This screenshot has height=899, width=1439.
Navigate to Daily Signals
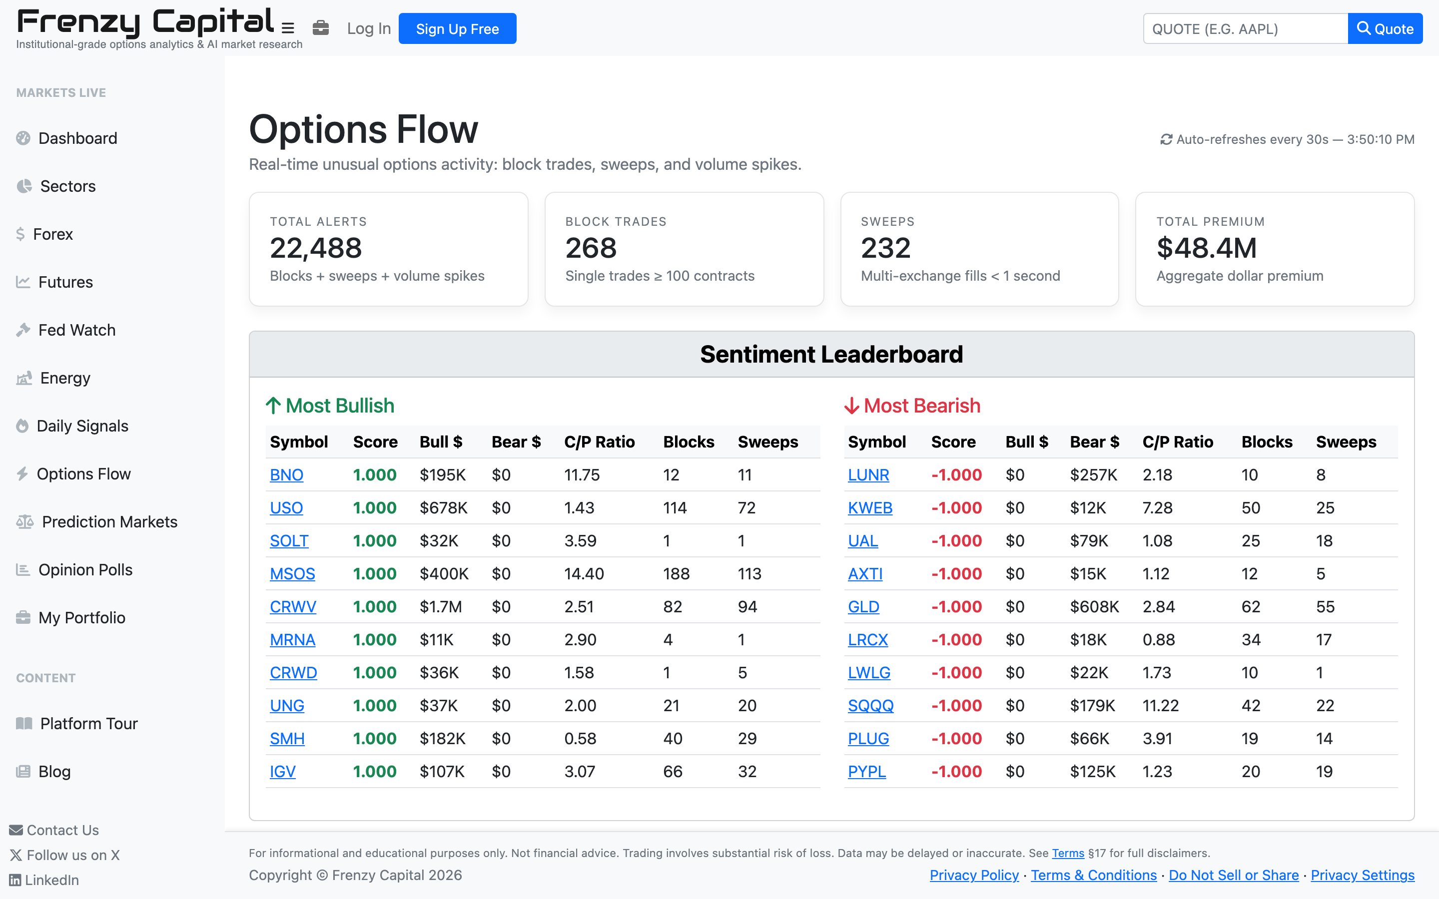pos(82,426)
